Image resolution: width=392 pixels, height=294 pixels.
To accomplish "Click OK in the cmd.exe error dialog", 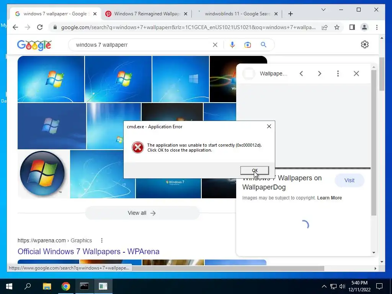I will pyautogui.click(x=255, y=170).
